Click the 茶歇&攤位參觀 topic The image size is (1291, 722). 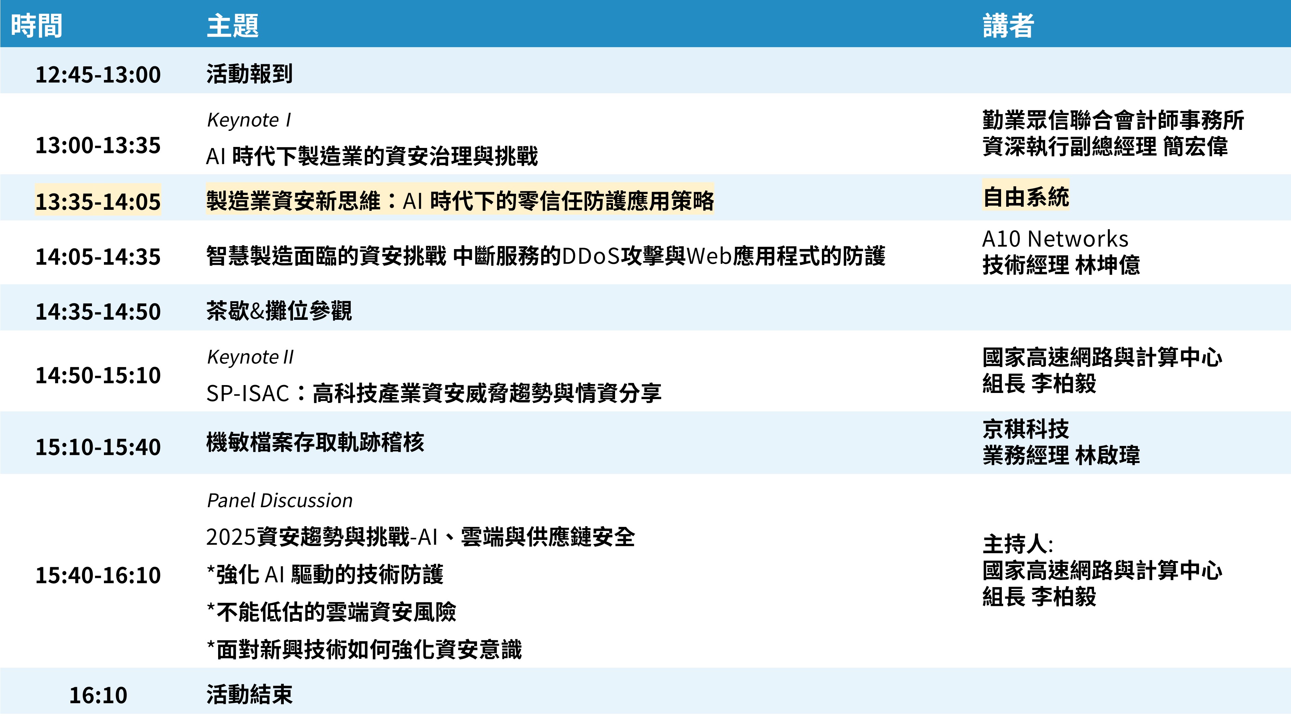[279, 311]
